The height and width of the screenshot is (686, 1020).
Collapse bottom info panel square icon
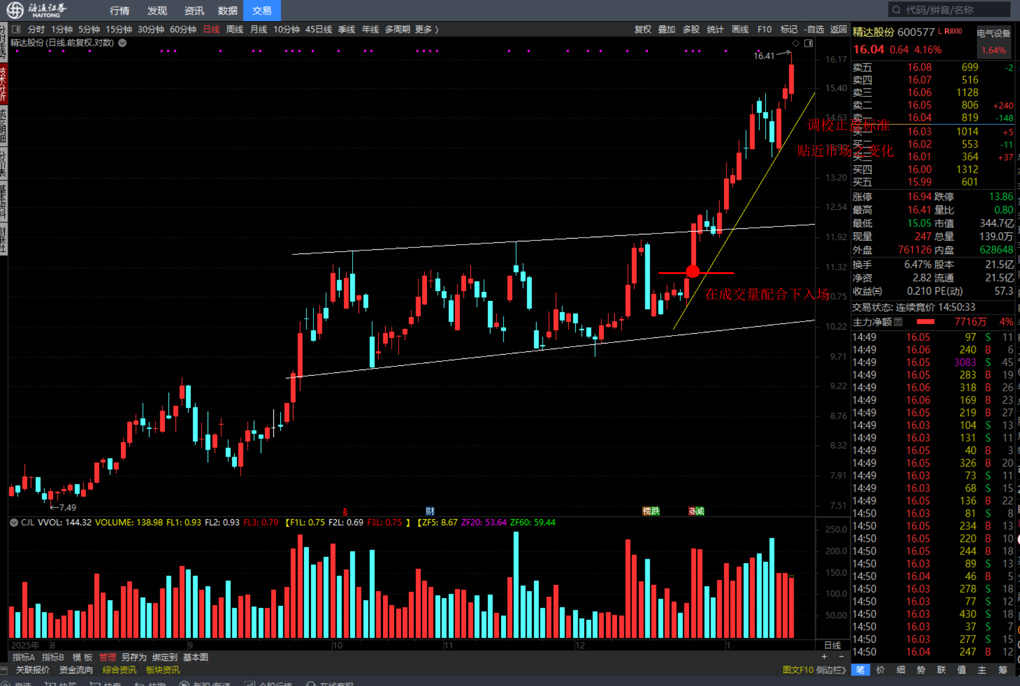4,670
